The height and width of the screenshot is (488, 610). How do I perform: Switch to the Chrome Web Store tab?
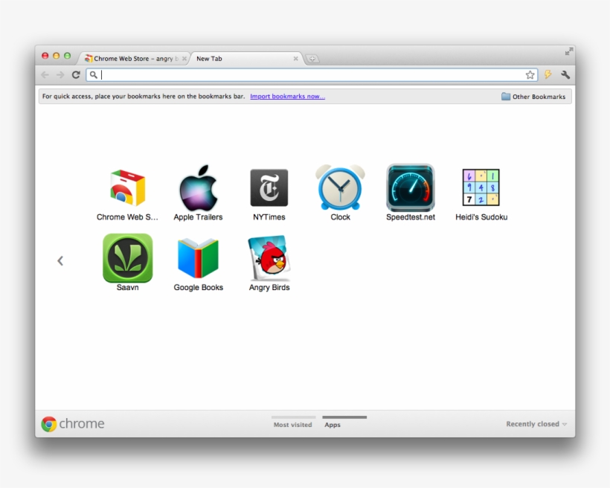tap(132, 58)
